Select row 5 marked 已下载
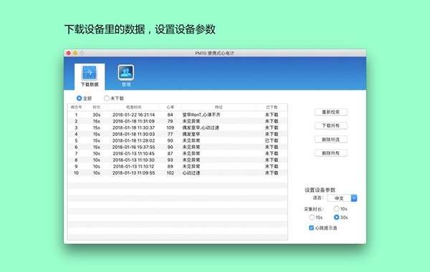This screenshot has height=272, width=430. (x=178, y=140)
